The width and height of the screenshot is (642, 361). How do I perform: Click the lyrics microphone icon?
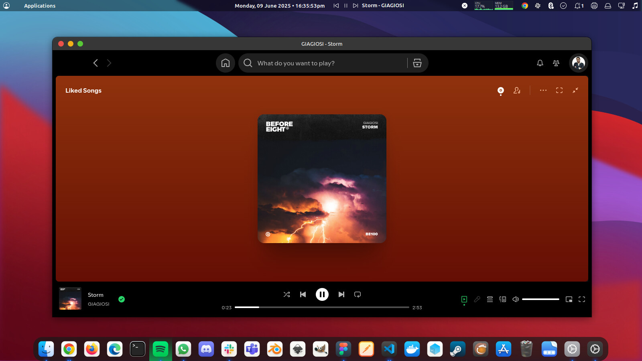[x=477, y=299]
